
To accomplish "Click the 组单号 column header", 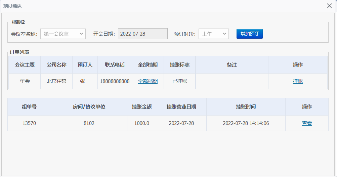I will (29, 107).
